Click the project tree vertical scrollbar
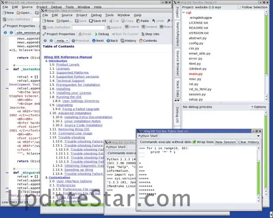 [266, 55]
